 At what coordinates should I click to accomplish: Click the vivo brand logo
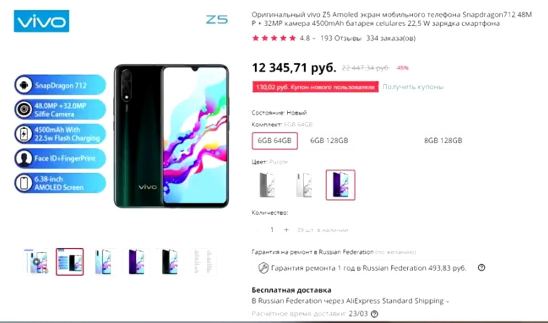click(x=42, y=21)
